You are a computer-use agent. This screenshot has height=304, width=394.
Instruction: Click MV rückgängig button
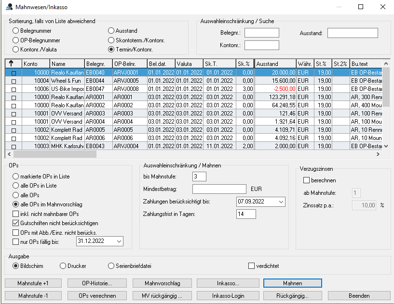pyautogui.click(x=162, y=296)
